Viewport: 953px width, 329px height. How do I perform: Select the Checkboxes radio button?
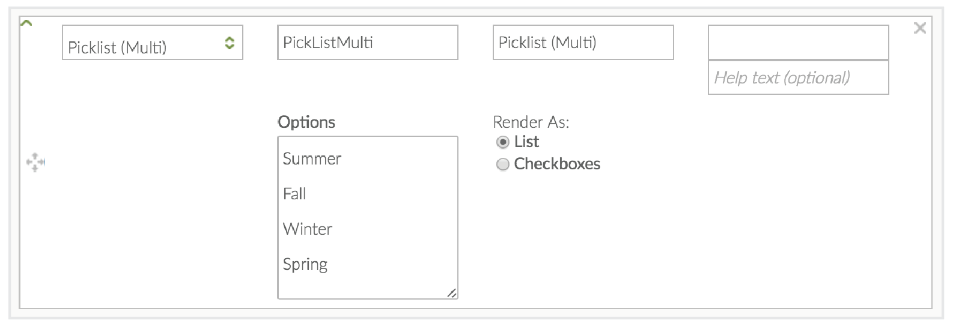pyautogui.click(x=503, y=164)
